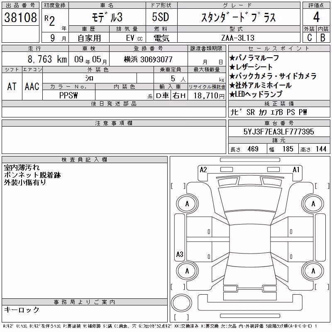Image resolution: width=332 pixels, height=332 pixels.
Task: Click the lower-left wheel A mark
Action: click(187, 271)
